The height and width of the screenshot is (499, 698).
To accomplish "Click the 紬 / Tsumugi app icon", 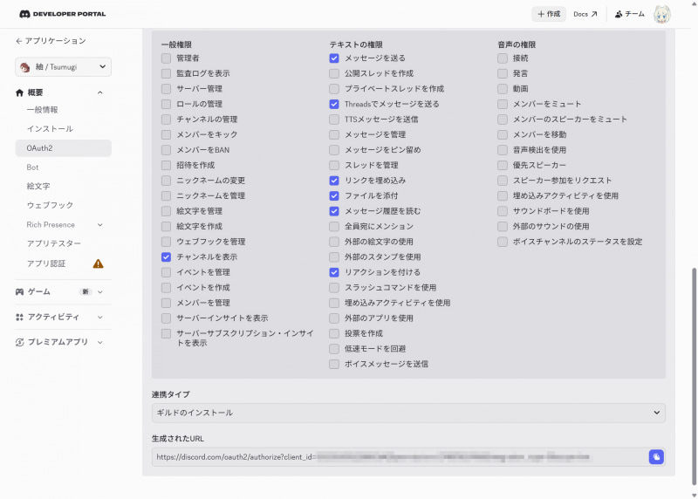I will click(x=25, y=67).
